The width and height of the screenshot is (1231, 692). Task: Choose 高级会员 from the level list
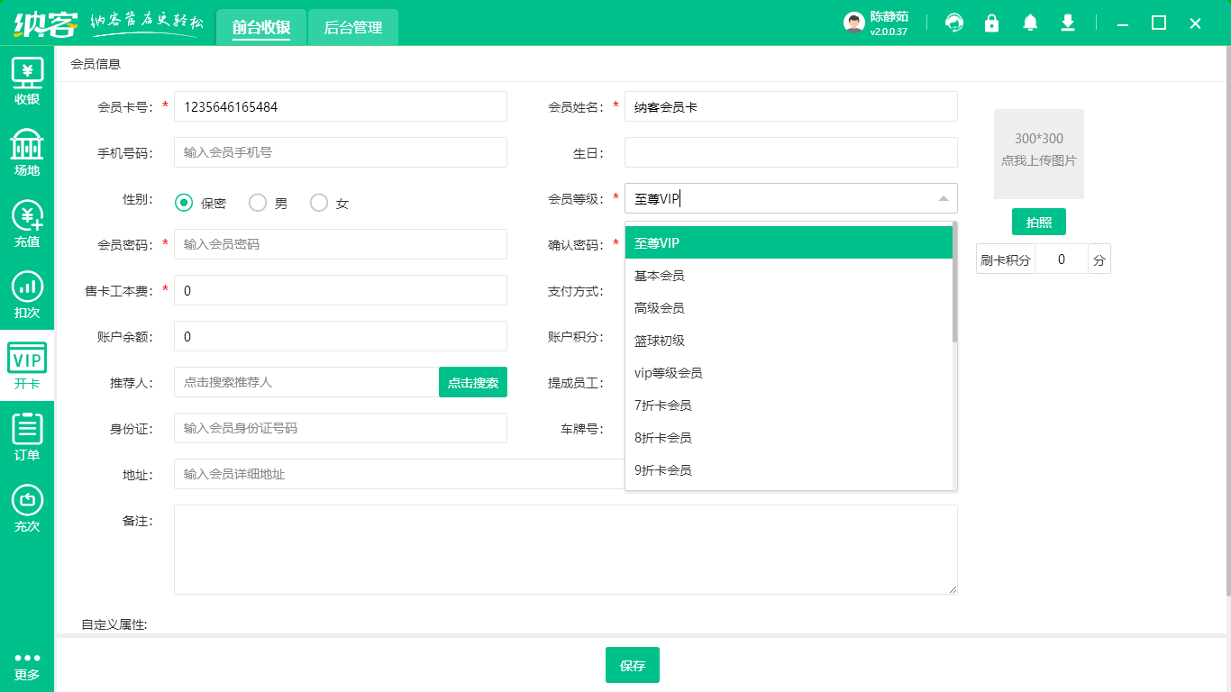(660, 308)
